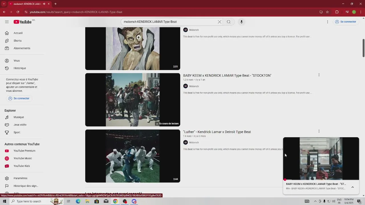Go to the YouTube logo home page
This screenshot has width=365, height=205.
23,22
